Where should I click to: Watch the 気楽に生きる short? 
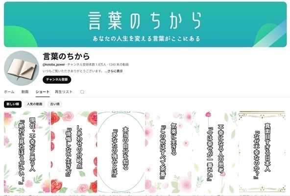(x=168, y=152)
